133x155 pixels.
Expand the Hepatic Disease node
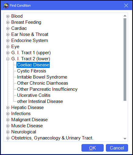click(x=8, y=107)
